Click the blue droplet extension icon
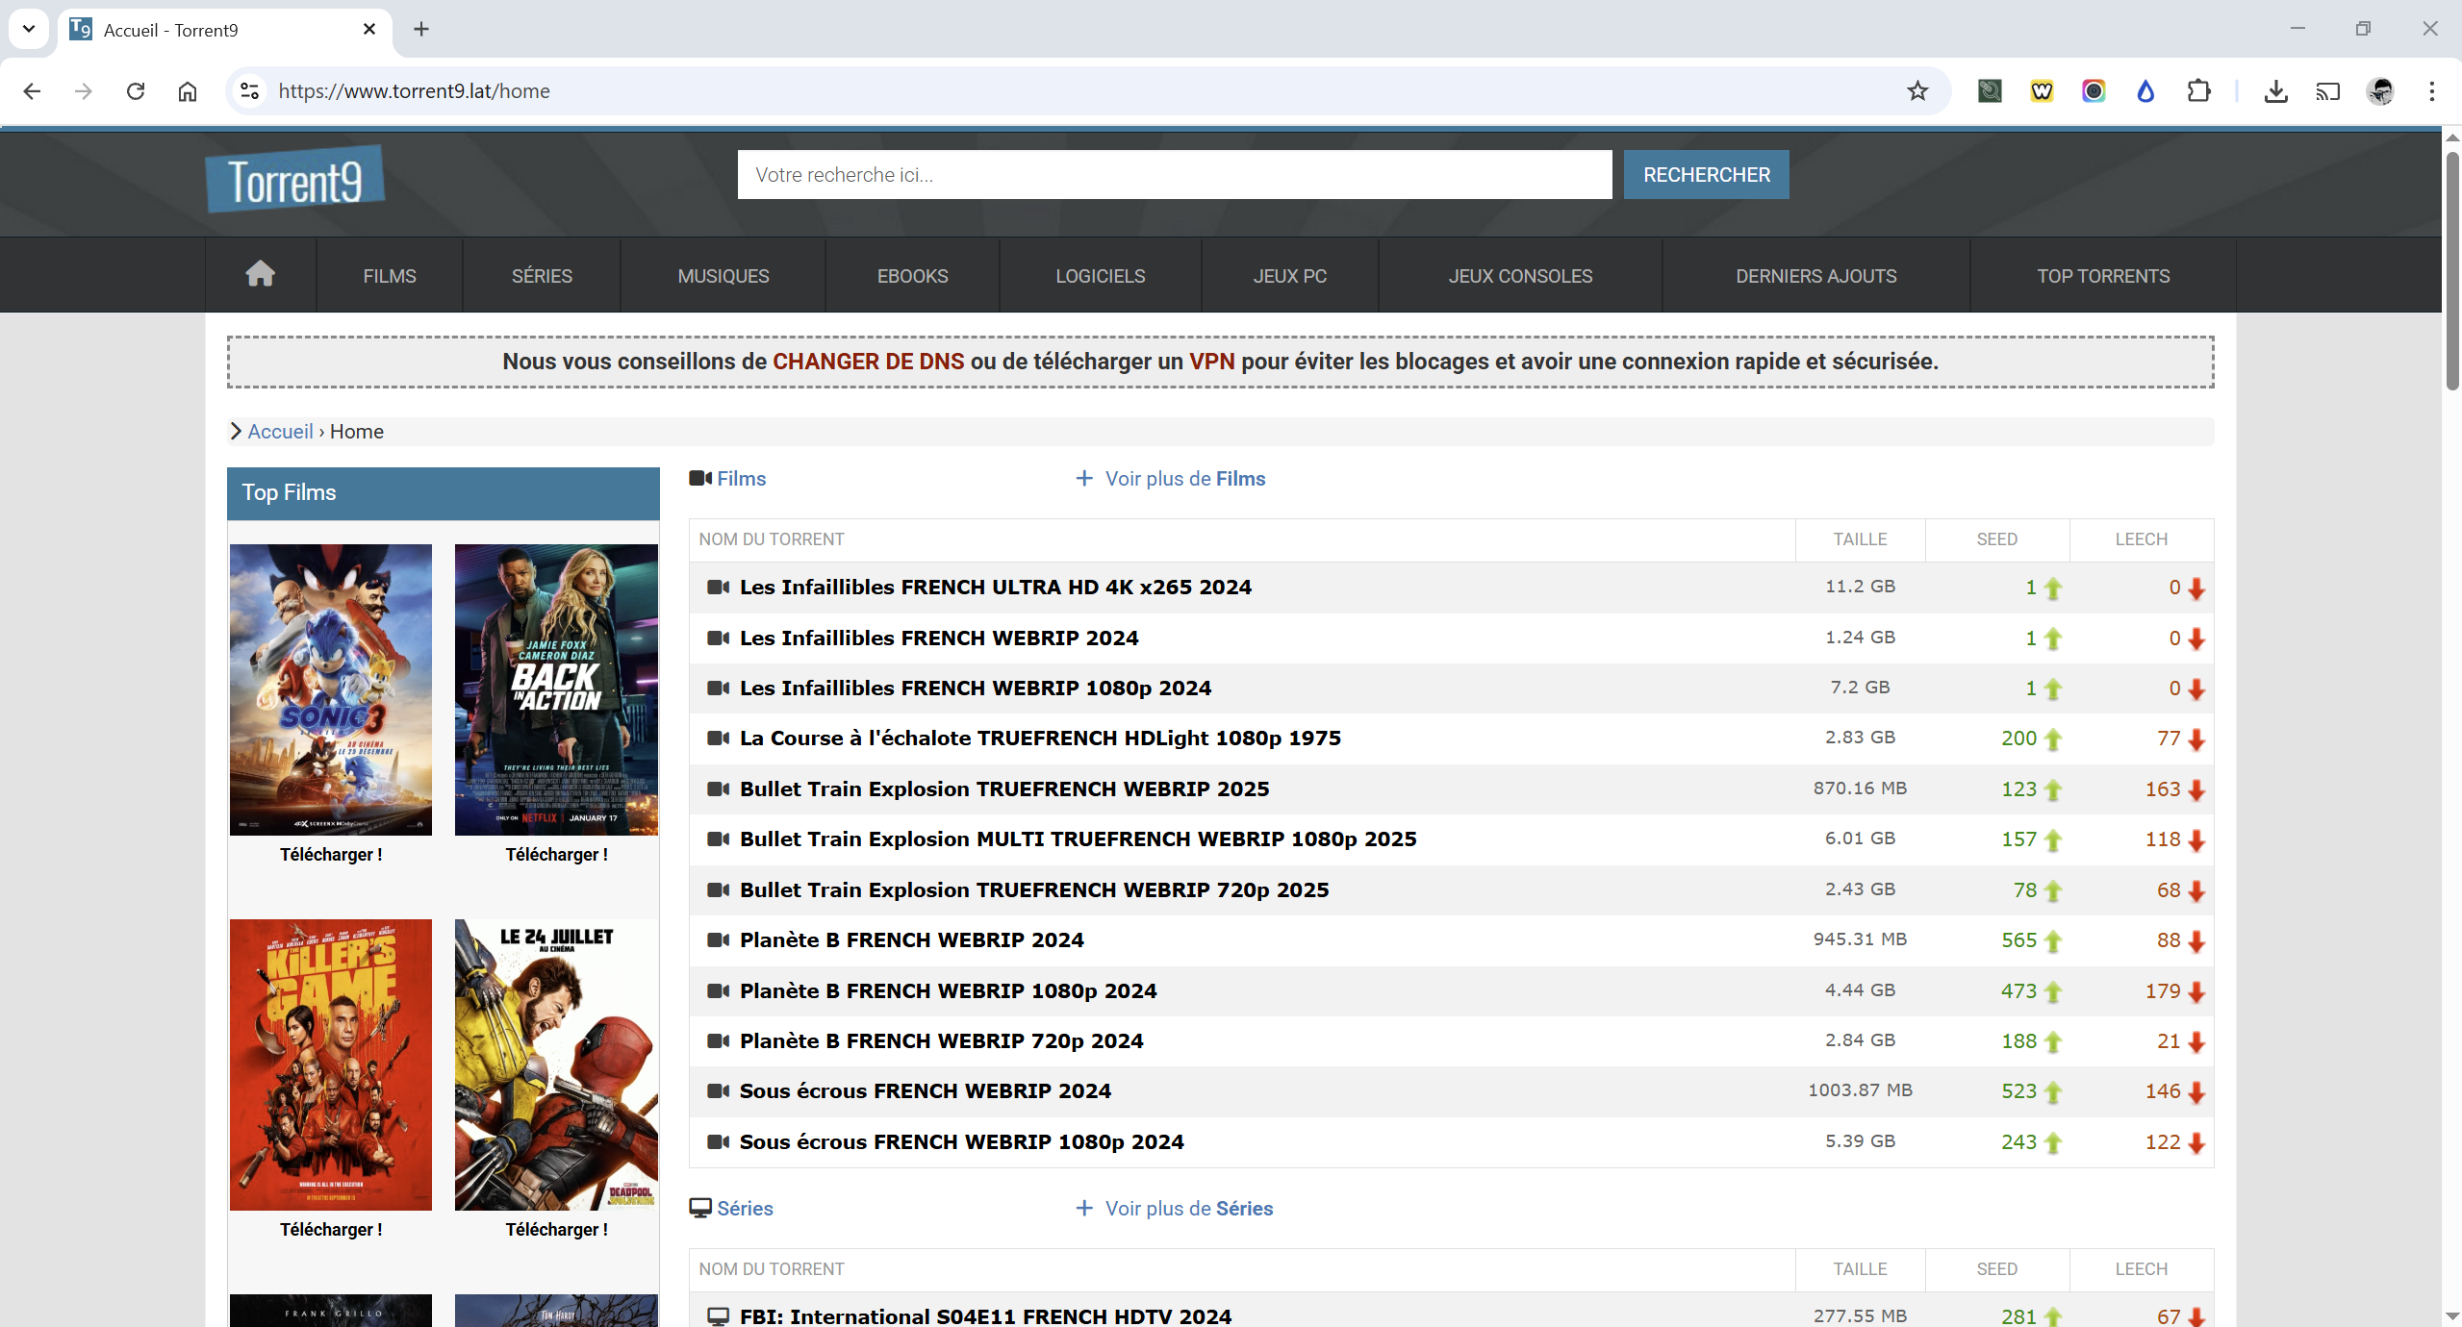This screenshot has height=1327, width=2462. [2145, 91]
